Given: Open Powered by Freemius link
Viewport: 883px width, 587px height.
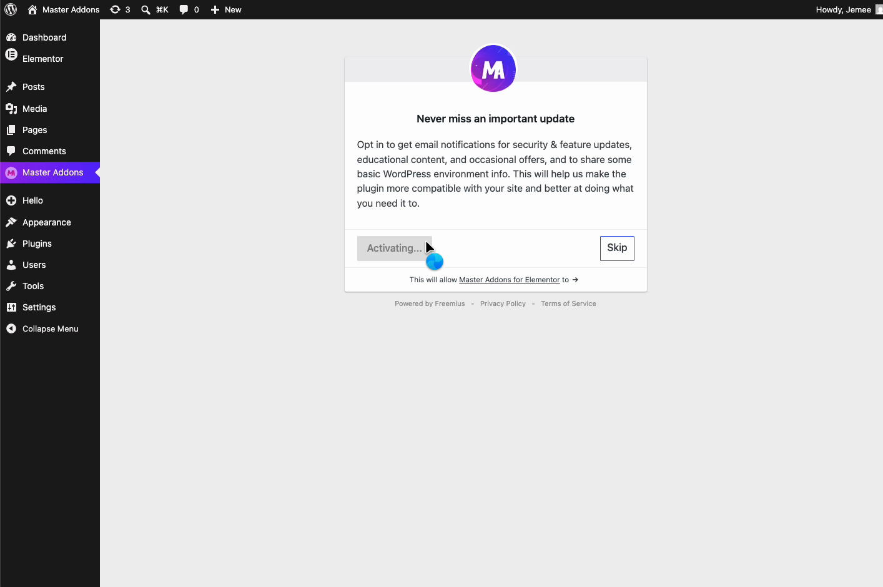Looking at the screenshot, I should (x=430, y=303).
